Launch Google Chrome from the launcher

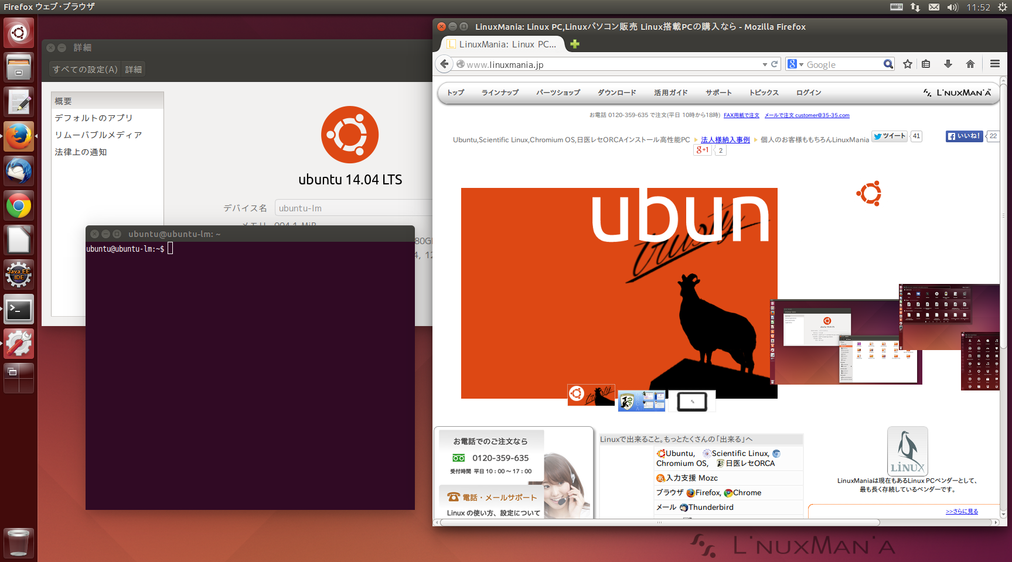pyautogui.click(x=19, y=205)
